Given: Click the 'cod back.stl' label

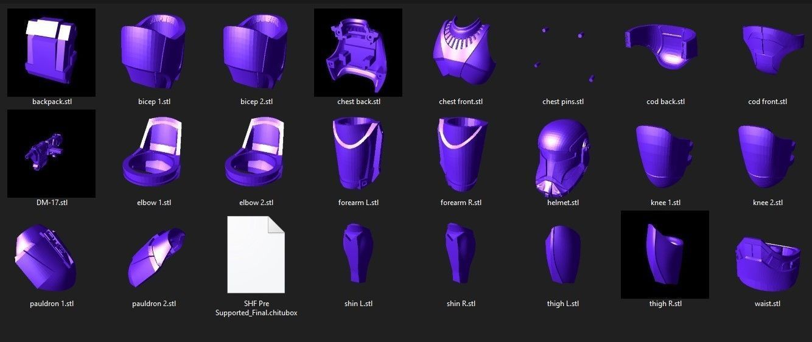Looking at the screenshot, I should pyautogui.click(x=665, y=102).
